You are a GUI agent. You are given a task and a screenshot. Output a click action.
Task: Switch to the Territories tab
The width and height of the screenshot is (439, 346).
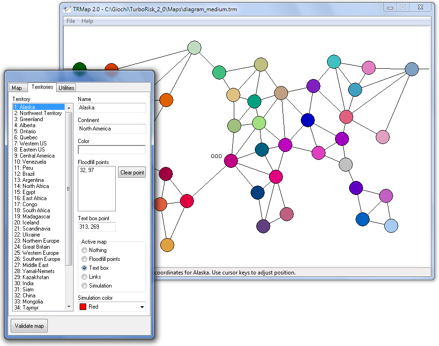[x=42, y=87]
